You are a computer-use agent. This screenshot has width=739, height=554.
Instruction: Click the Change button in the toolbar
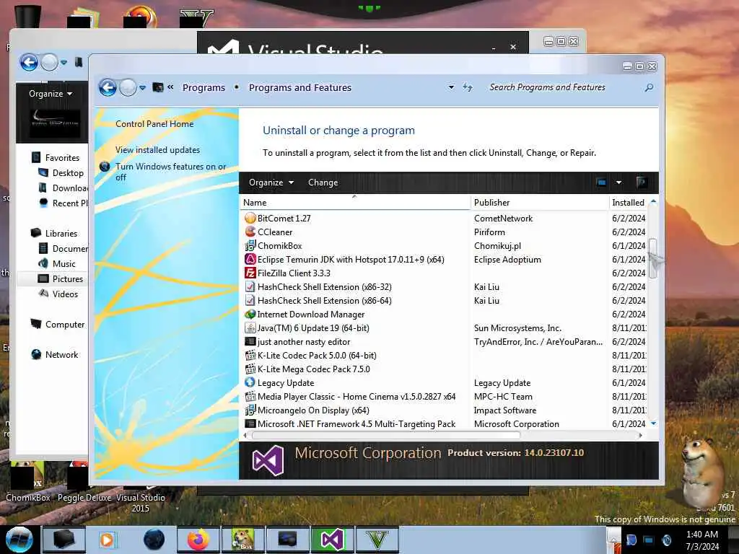pos(323,183)
